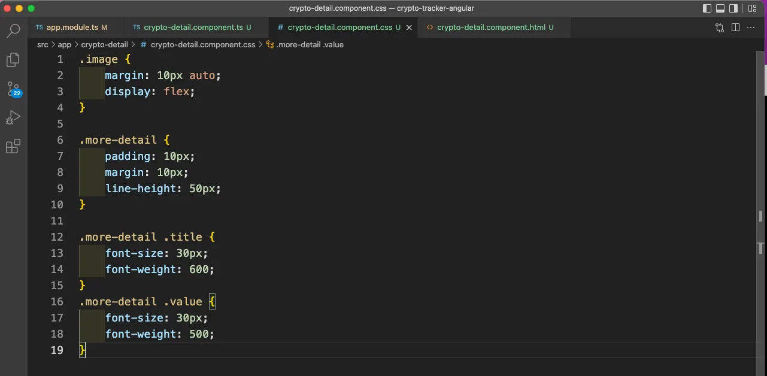Click the macOS red close button

[x=8, y=8]
